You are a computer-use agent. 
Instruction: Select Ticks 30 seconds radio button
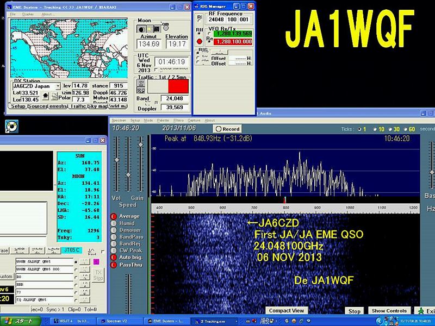[390, 129]
